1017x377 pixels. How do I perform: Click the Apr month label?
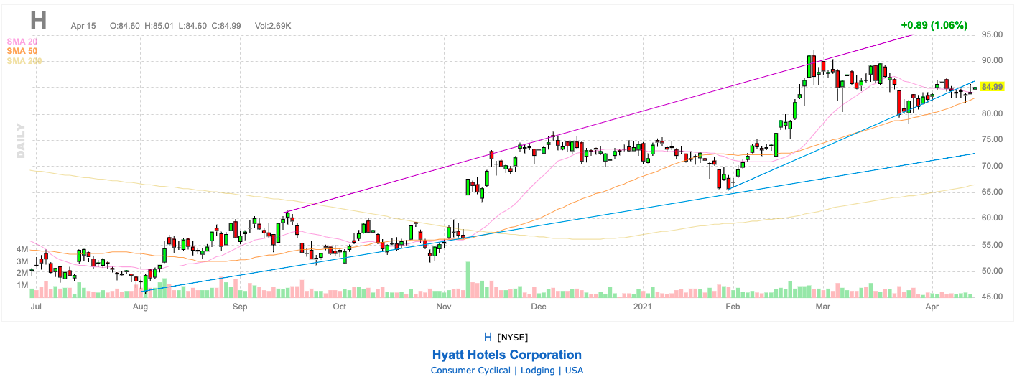point(933,307)
